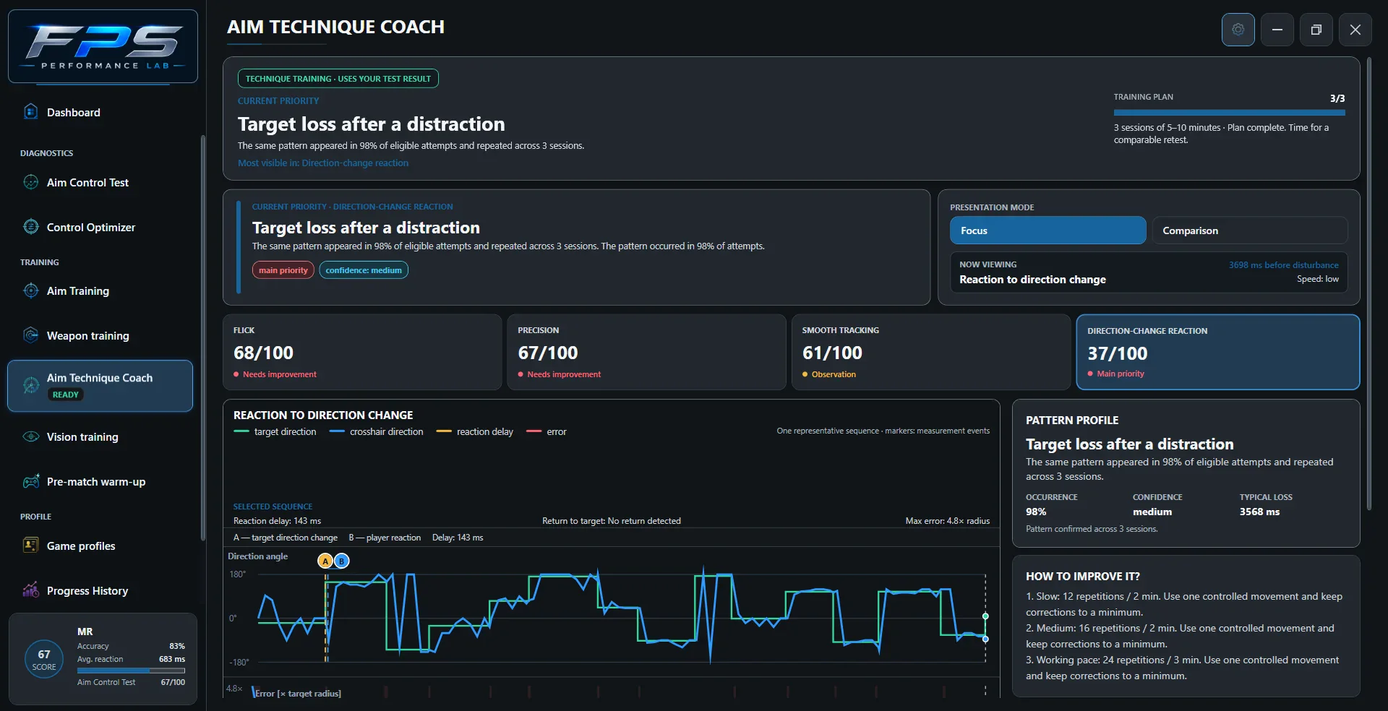Click the Aim Control Test score bar in the MR profile card
Image resolution: width=1388 pixels, height=711 pixels.
(131, 671)
